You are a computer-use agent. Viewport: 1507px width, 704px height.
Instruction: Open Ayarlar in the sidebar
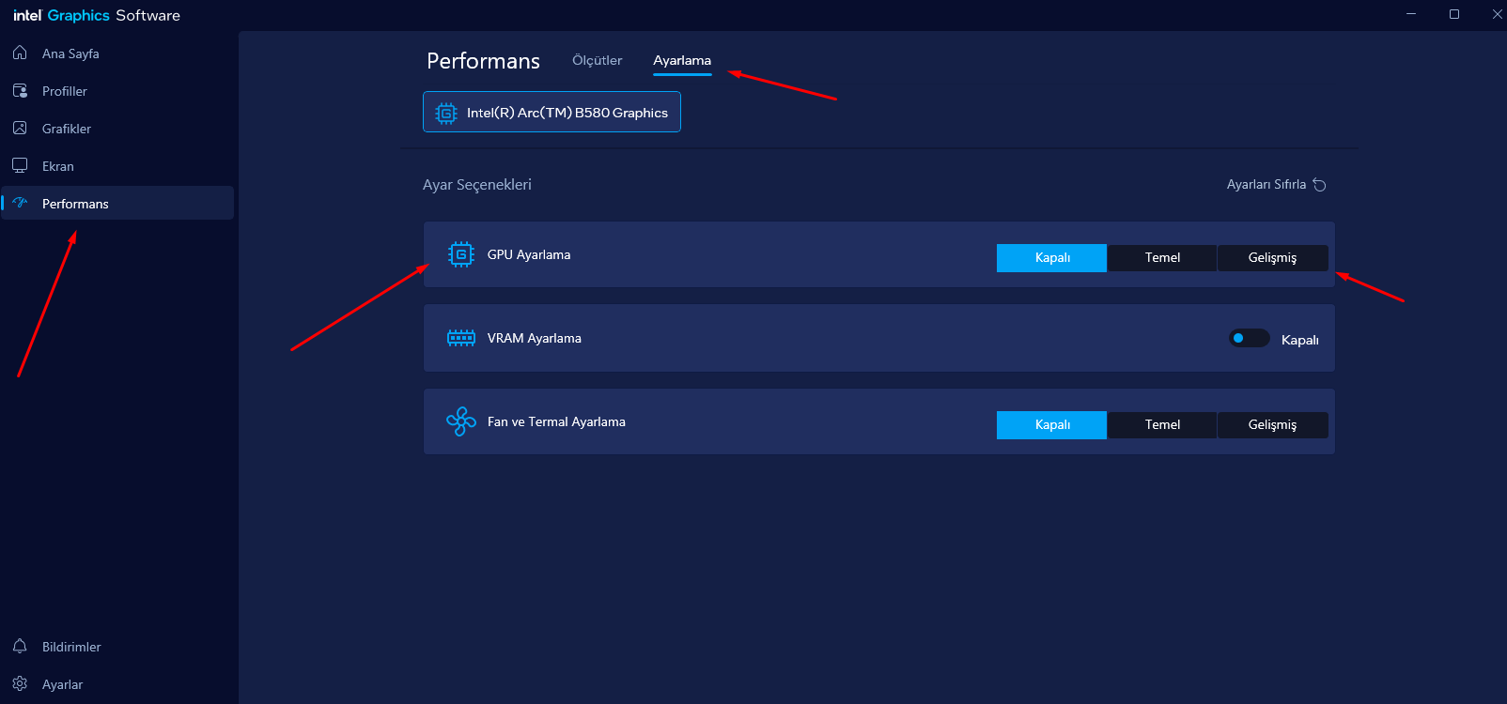(117, 684)
